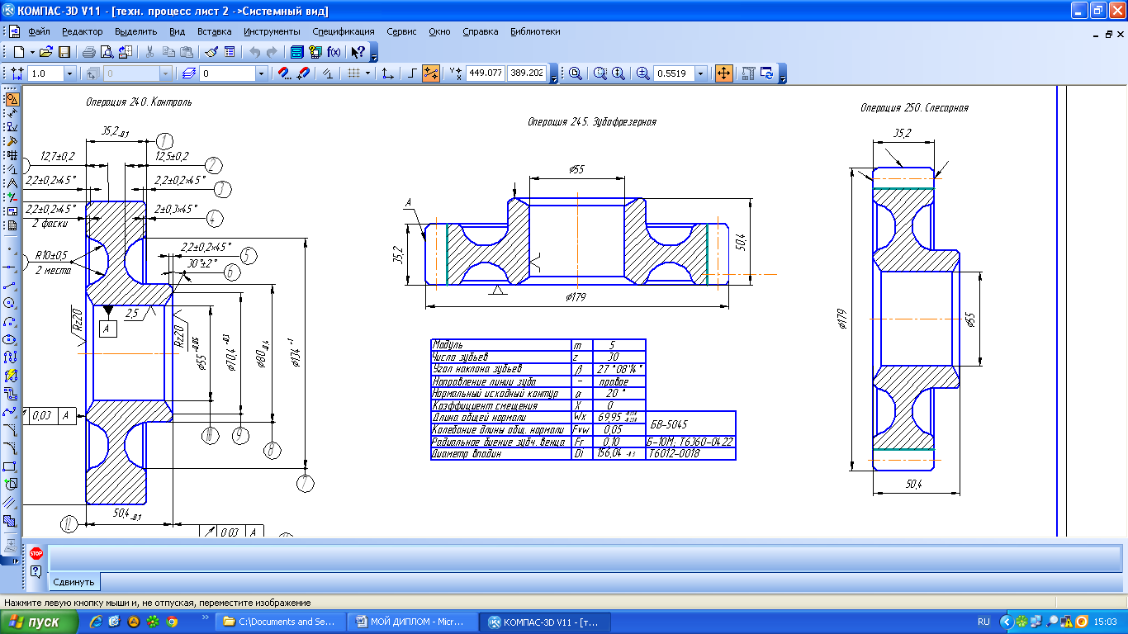Switch to МОЙ ДИПЛОМ Word taskbar button
The height and width of the screenshot is (634, 1128).
pos(413,622)
